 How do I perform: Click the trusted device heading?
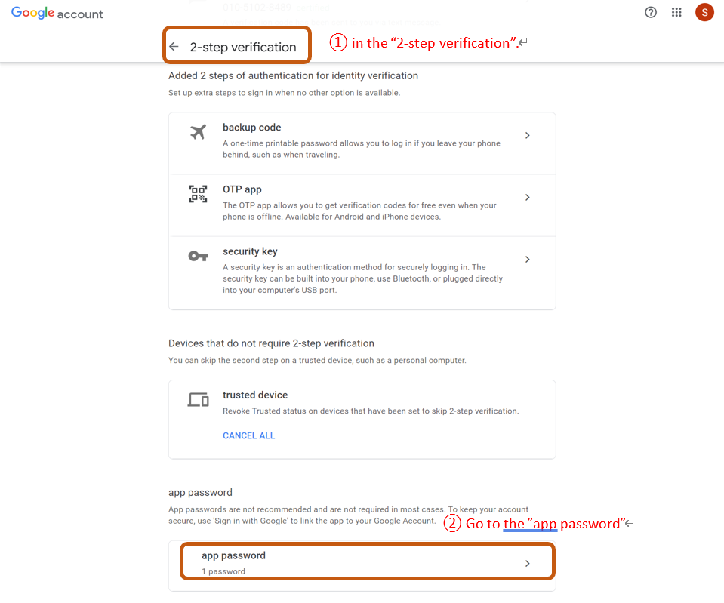click(255, 395)
